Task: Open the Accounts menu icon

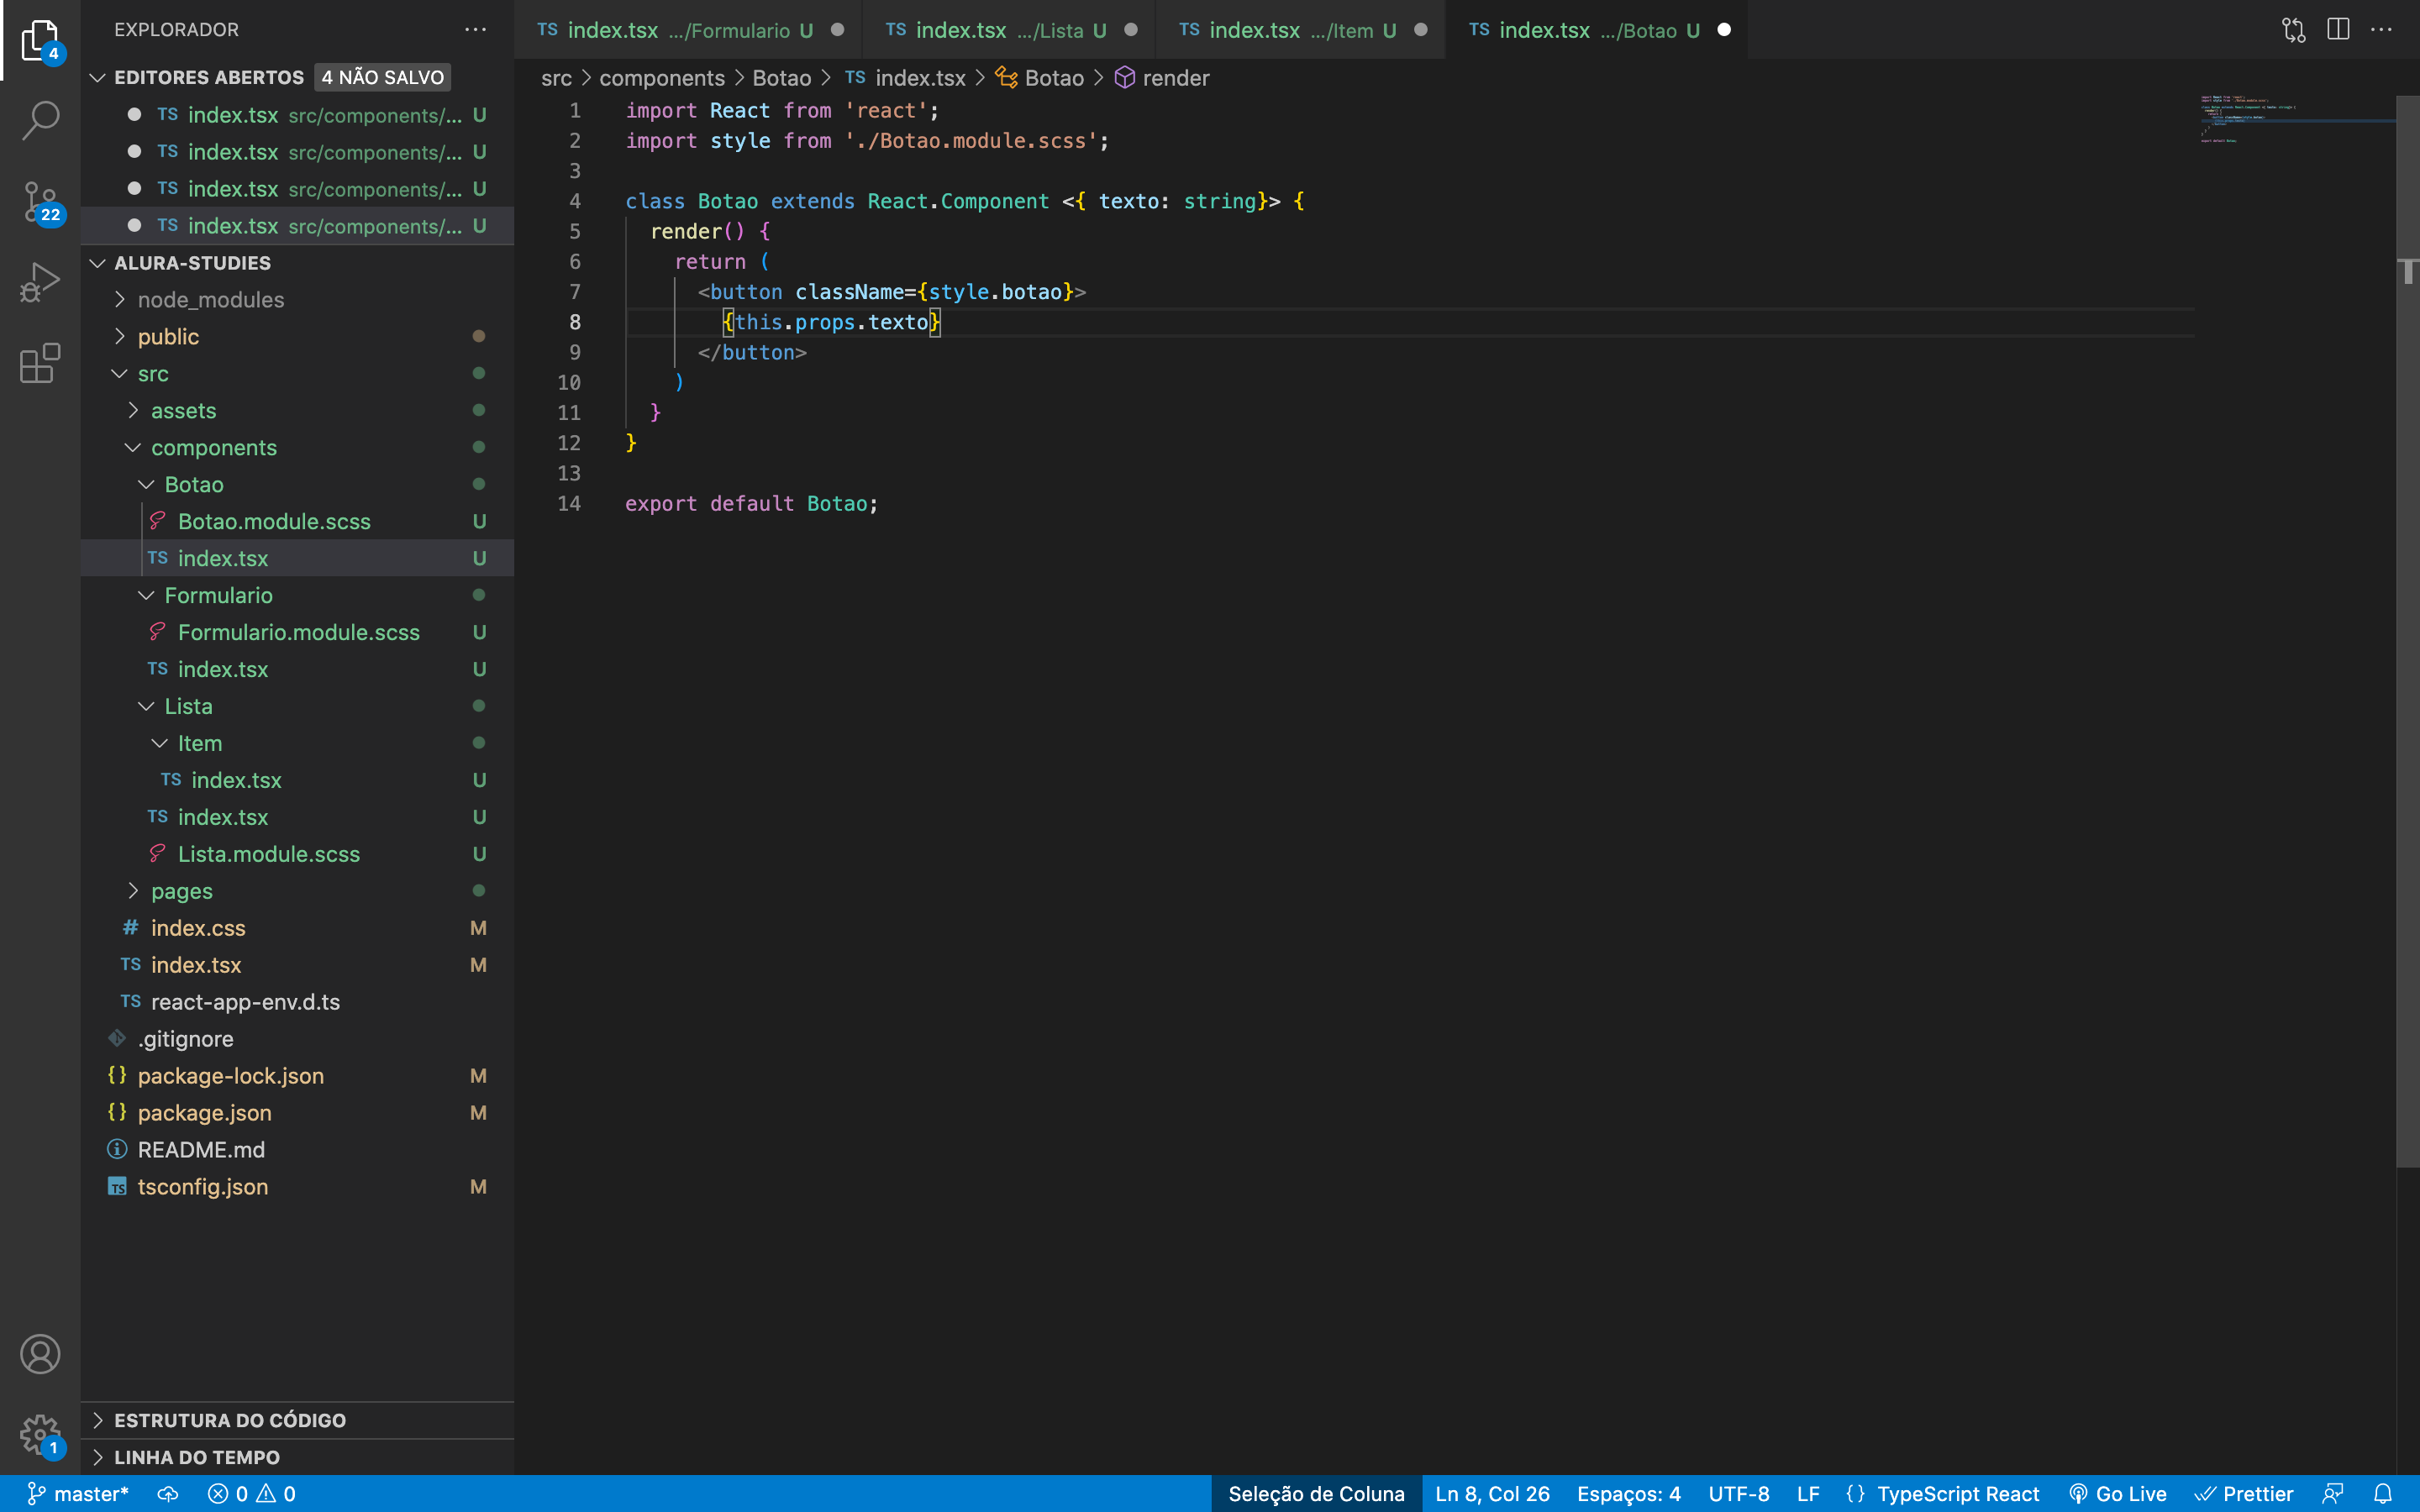Action: pyautogui.click(x=40, y=1354)
